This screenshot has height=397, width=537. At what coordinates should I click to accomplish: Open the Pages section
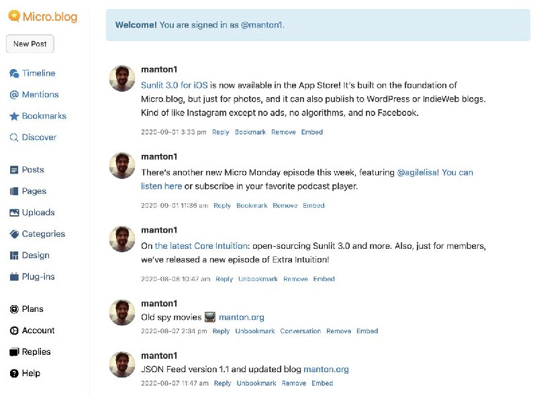coord(34,191)
